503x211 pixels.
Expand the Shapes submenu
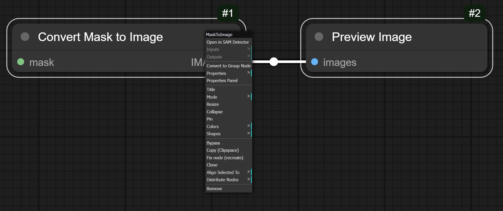pos(229,134)
